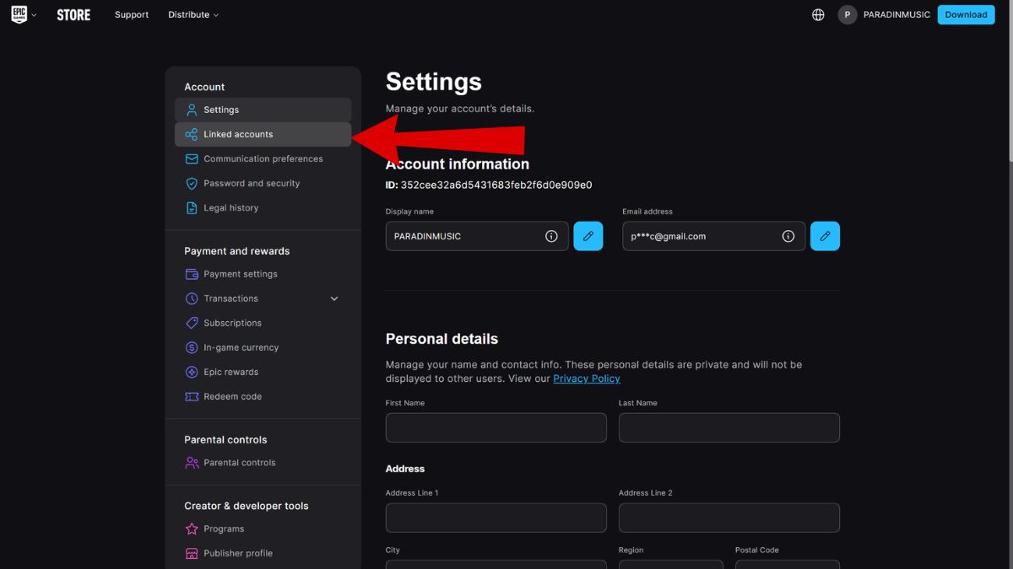1013x569 pixels.
Task: Open the Publisher profile page
Action: (263, 553)
